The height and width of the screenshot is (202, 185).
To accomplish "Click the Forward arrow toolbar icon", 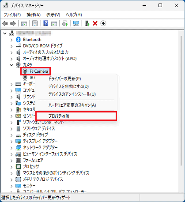I will (13, 23).
